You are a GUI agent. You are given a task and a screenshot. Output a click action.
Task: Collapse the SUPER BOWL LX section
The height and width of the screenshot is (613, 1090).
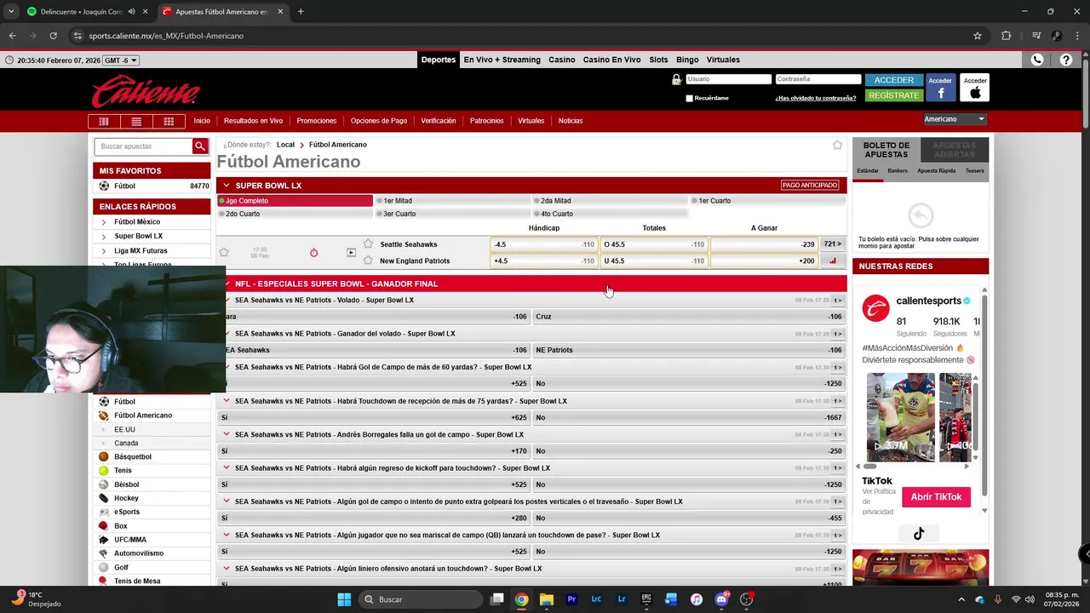227,186
